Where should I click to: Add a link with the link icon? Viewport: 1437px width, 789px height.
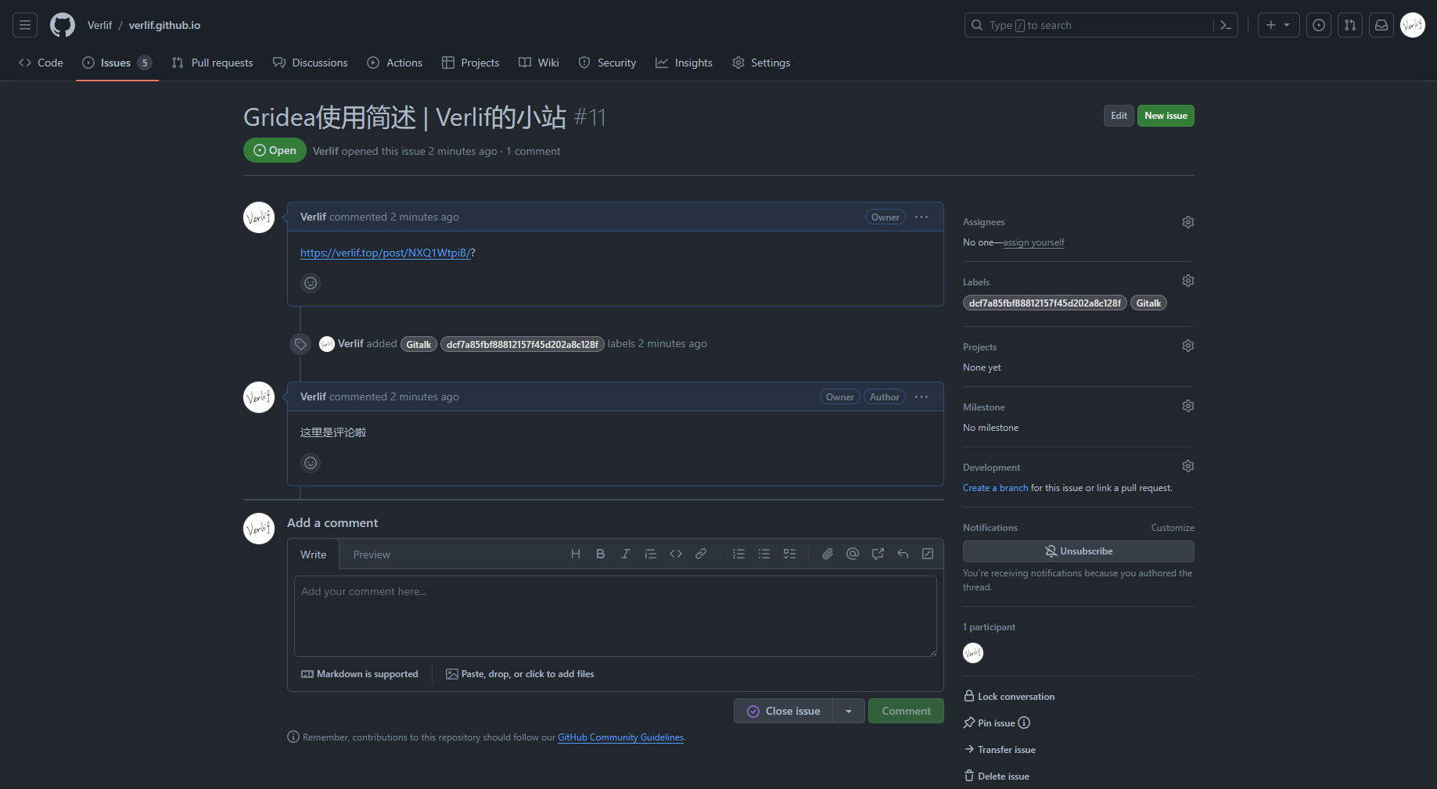tap(701, 554)
